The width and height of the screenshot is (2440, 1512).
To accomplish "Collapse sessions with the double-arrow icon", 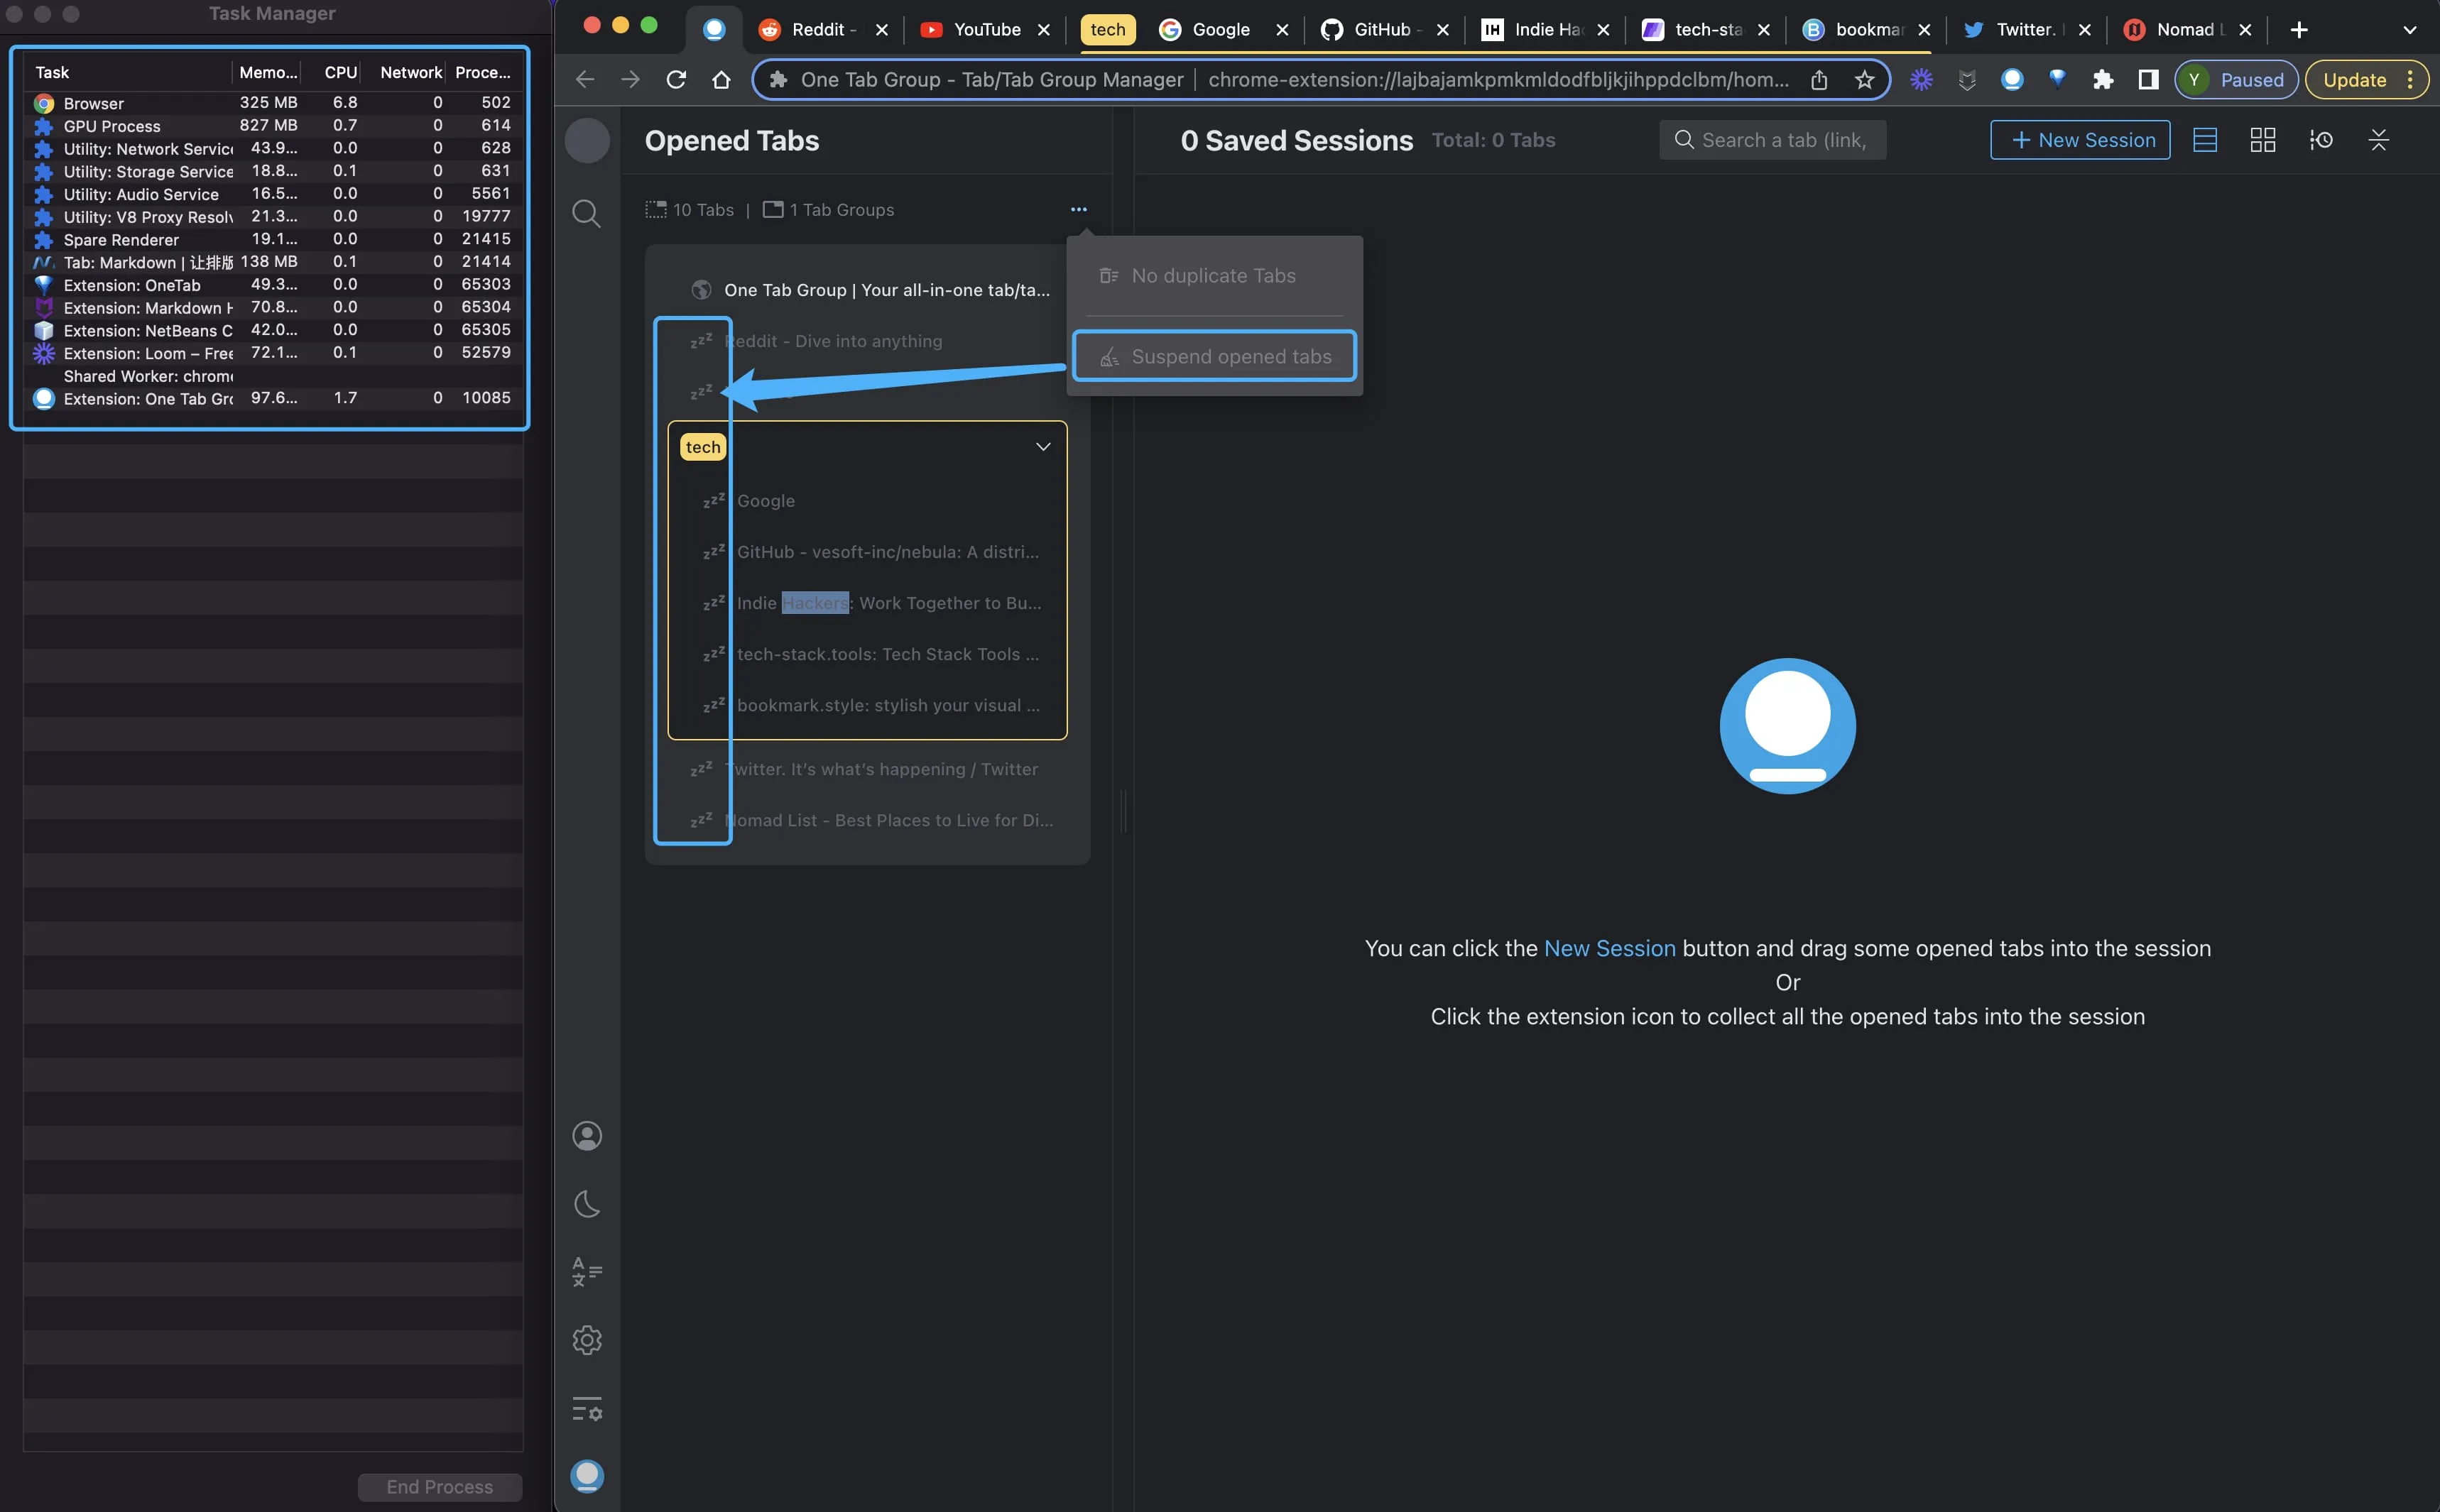I will pyautogui.click(x=2380, y=140).
